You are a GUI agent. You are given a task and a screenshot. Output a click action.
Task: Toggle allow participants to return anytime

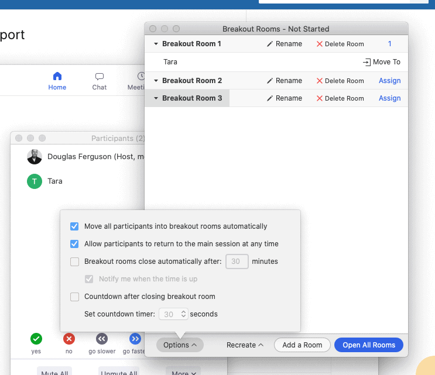point(74,244)
